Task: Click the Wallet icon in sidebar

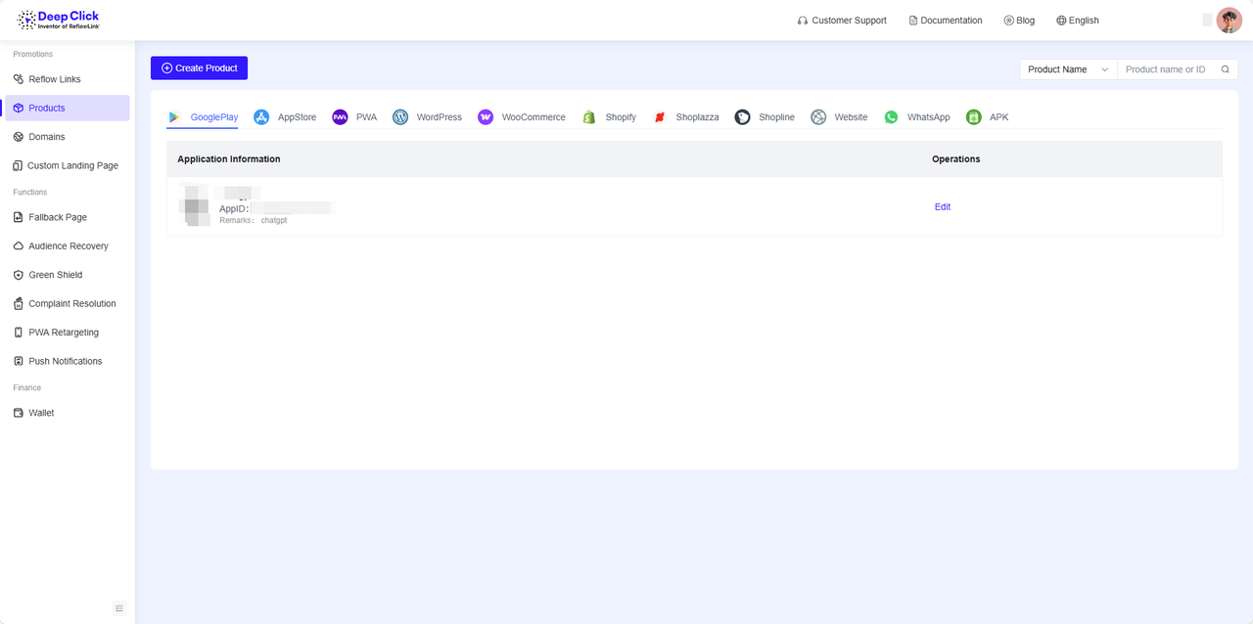Action: 19,413
